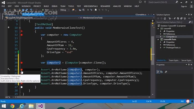Click the red arrow marker on line 11

tap(22, 31)
